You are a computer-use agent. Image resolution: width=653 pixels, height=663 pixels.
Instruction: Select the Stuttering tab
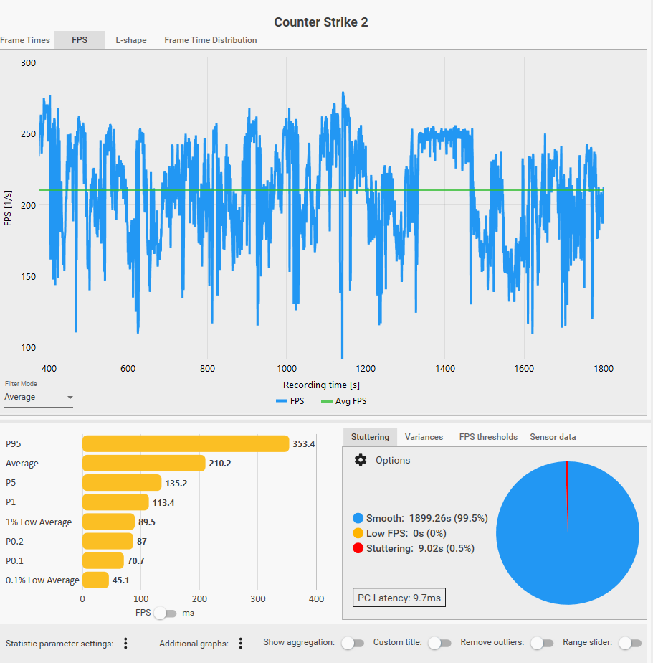(370, 437)
